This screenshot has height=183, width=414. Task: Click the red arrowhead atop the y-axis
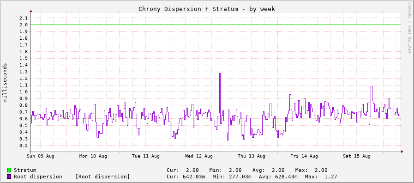coord(31,11)
